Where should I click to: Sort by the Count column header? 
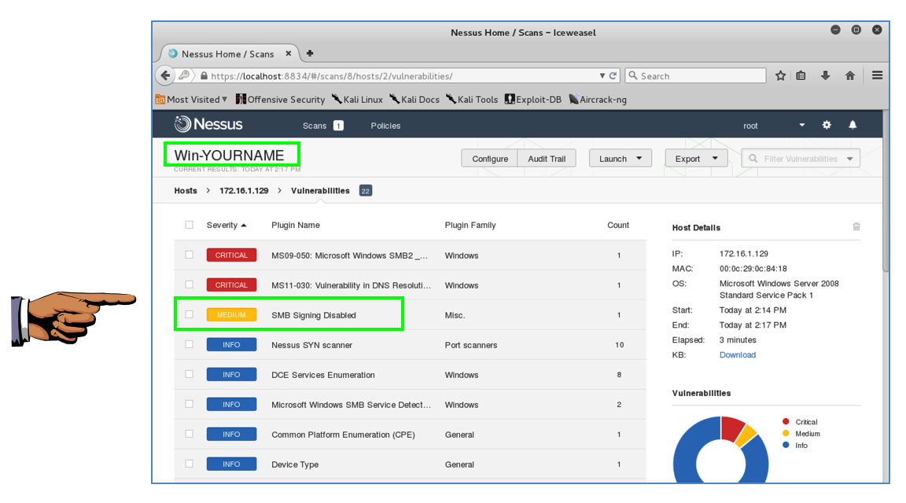pyautogui.click(x=617, y=226)
